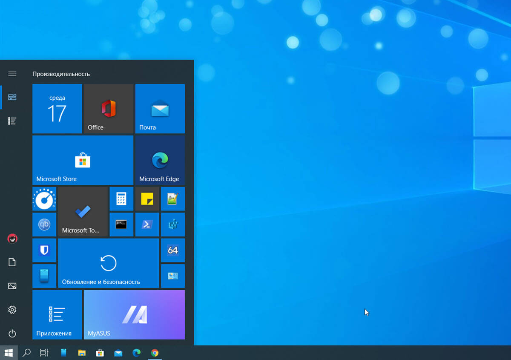Switch to the pinned tiles view

pyautogui.click(x=12, y=97)
